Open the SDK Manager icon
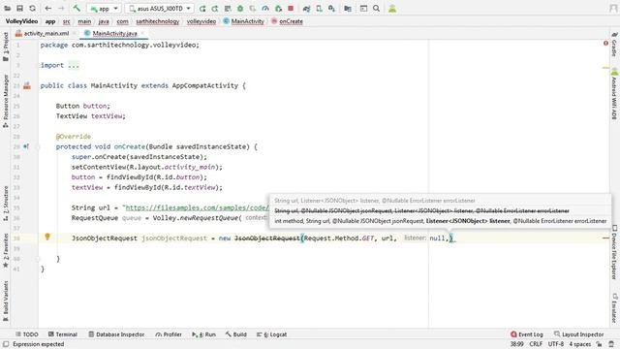 [331, 9]
